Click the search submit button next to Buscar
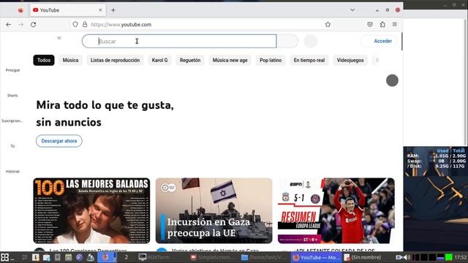Image resolution: width=468 pixels, height=263 pixels. point(287,41)
